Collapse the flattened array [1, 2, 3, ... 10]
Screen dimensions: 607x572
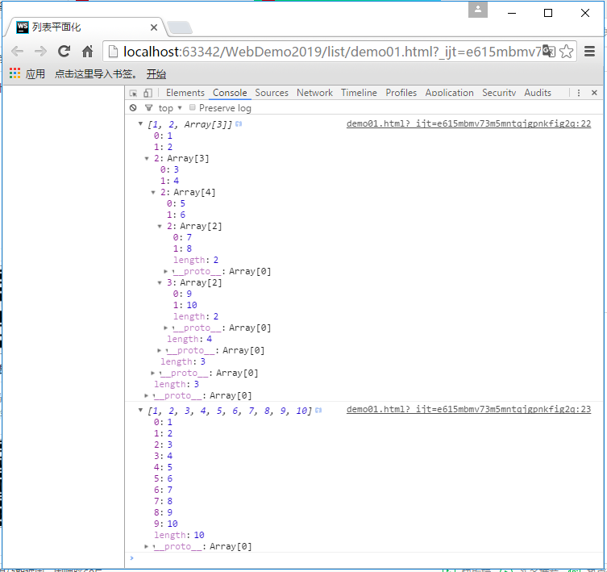point(140,410)
